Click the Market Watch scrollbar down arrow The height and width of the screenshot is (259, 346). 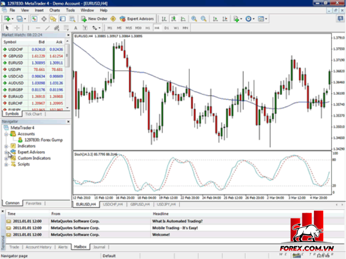(x=67, y=108)
